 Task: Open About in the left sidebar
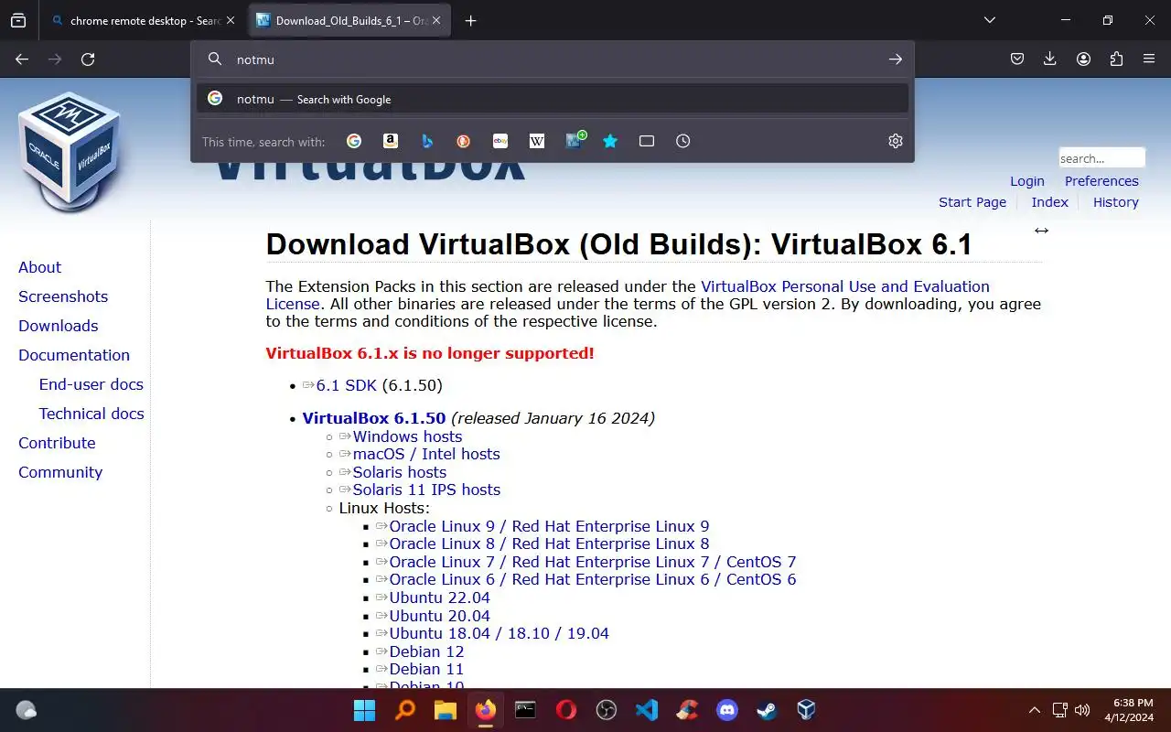click(40, 267)
